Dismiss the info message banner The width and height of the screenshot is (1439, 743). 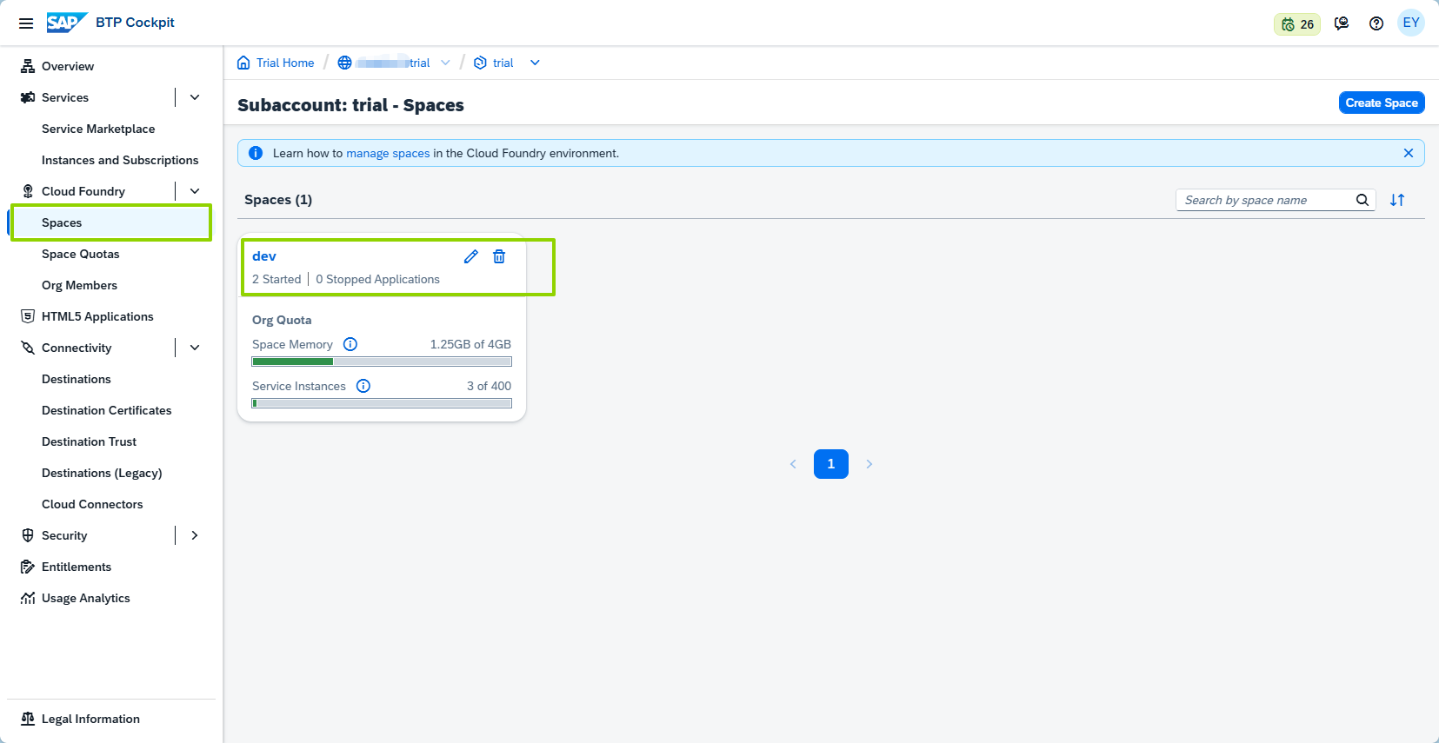click(x=1408, y=153)
